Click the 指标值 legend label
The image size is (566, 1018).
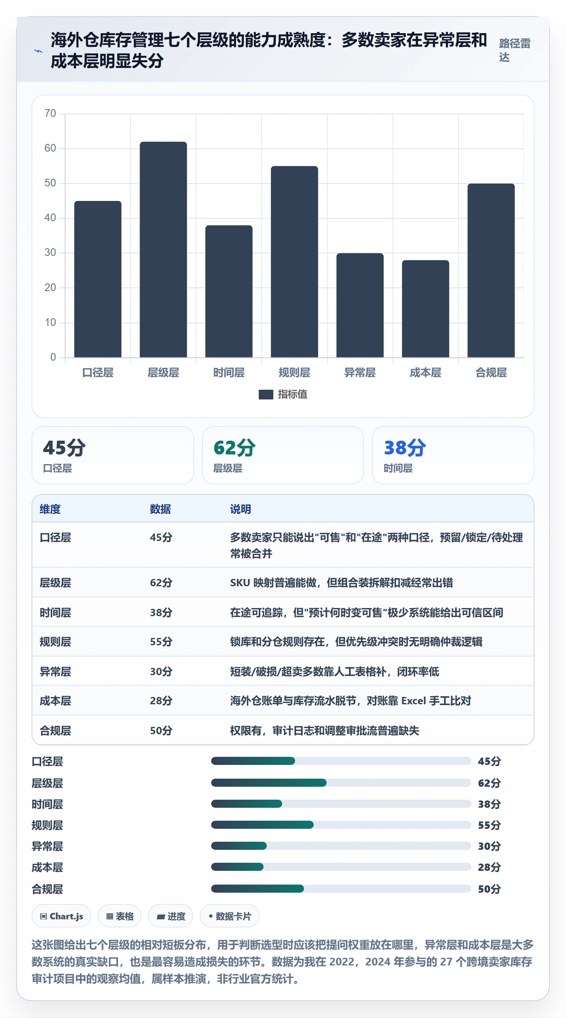[293, 394]
